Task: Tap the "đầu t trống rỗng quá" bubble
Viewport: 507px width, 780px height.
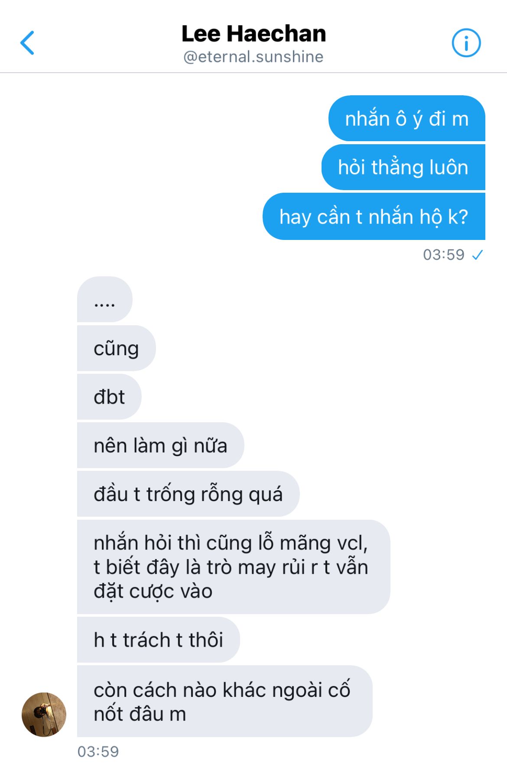Action: click(x=188, y=494)
